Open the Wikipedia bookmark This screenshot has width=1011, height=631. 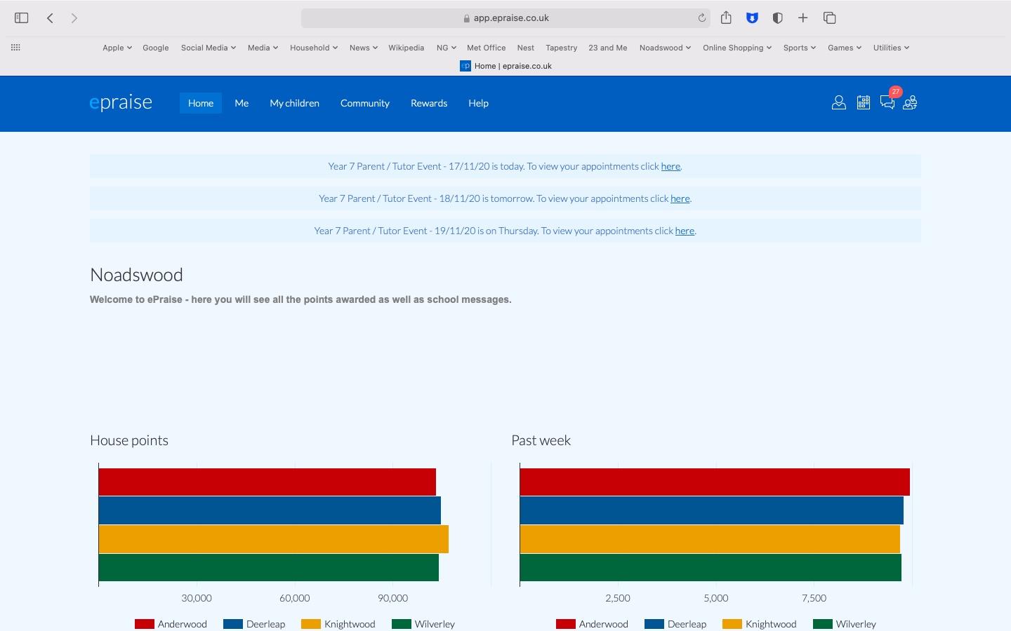406,48
